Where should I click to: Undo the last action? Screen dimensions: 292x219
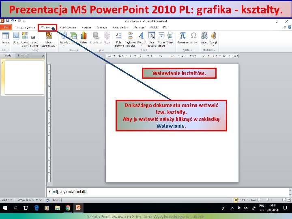click(x=12, y=21)
